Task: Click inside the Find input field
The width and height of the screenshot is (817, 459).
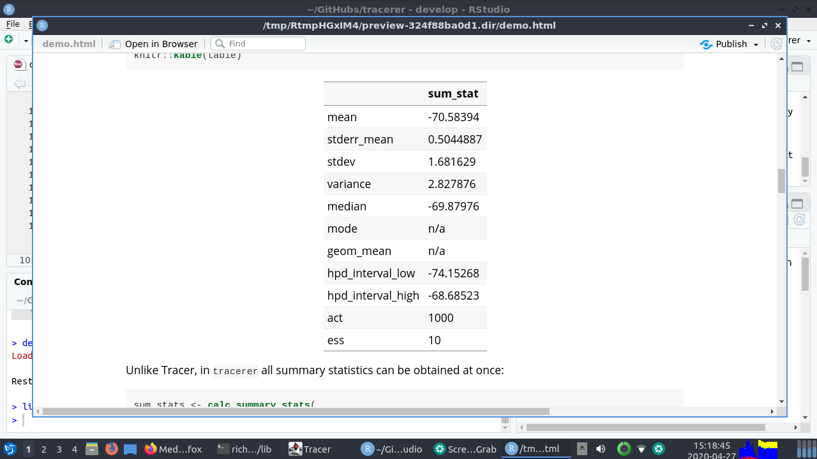Action: (268, 43)
